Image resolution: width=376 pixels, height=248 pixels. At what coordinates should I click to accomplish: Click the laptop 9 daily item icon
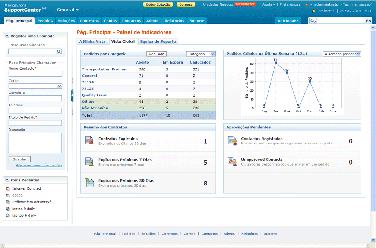pyautogui.click(x=8, y=209)
